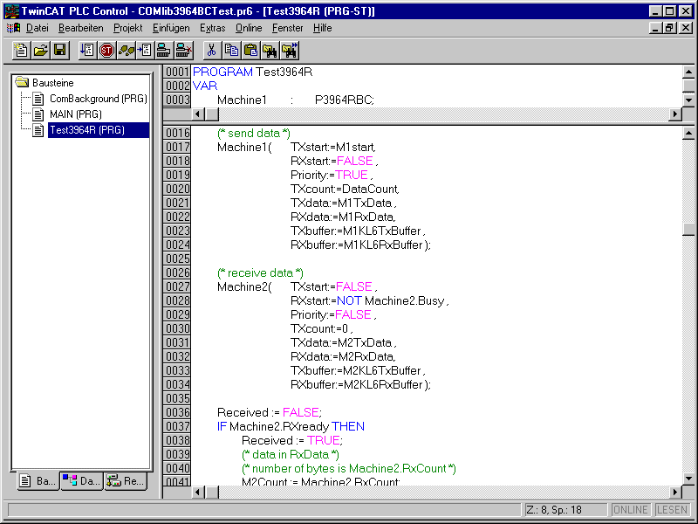Click 'IF Machine2.RXready THEN' line
The height and width of the screenshot is (524, 698).
(291, 426)
